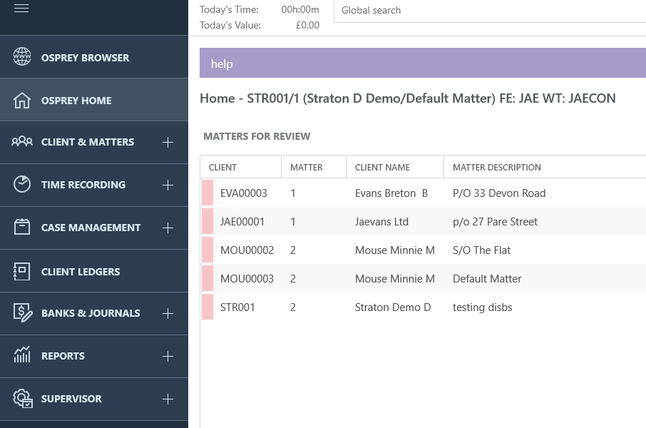This screenshot has width=646, height=428.
Task: Click the Supervisor gear icon
Action: (23, 398)
